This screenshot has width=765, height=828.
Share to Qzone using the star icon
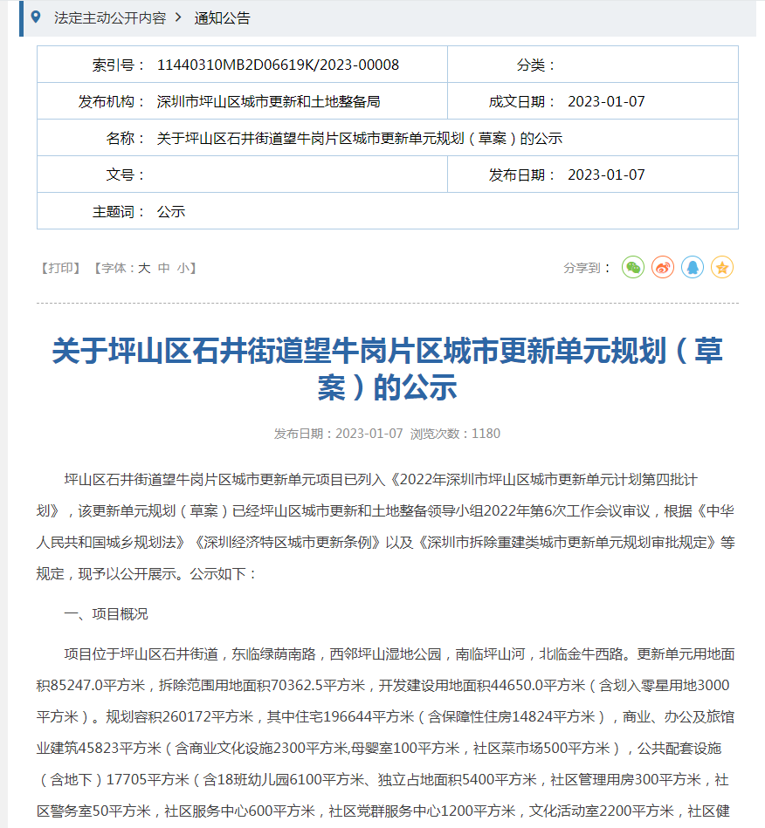(x=721, y=268)
